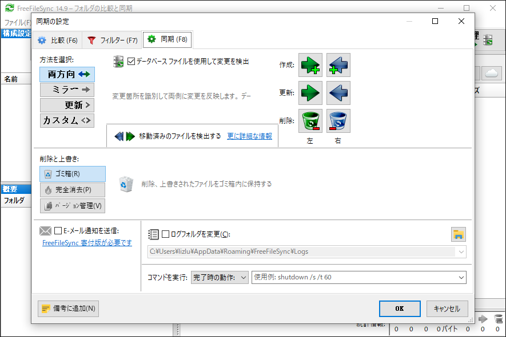Click 備考に追加(N) button

[69, 308]
